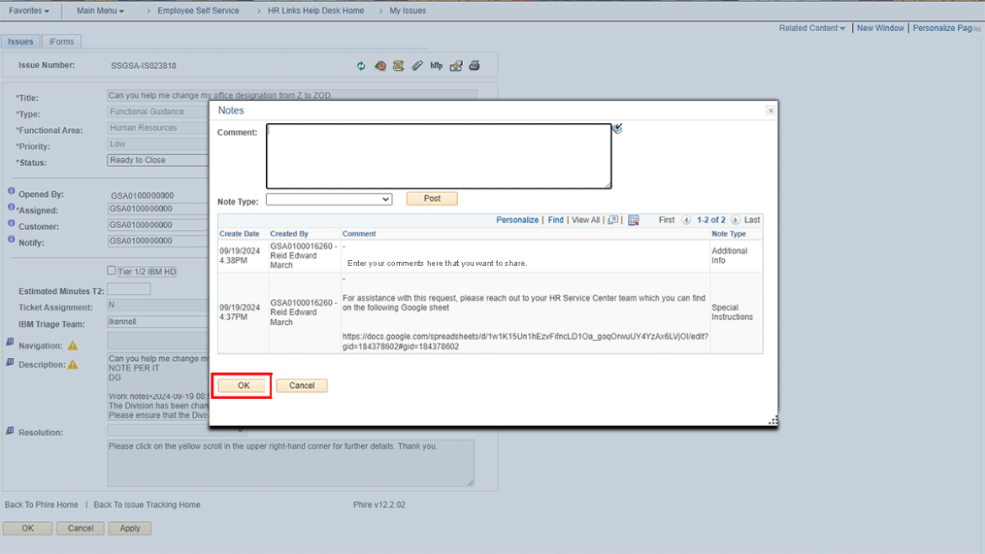Open HR Links Help Desk Home breadcrumb

coord(316,11)
